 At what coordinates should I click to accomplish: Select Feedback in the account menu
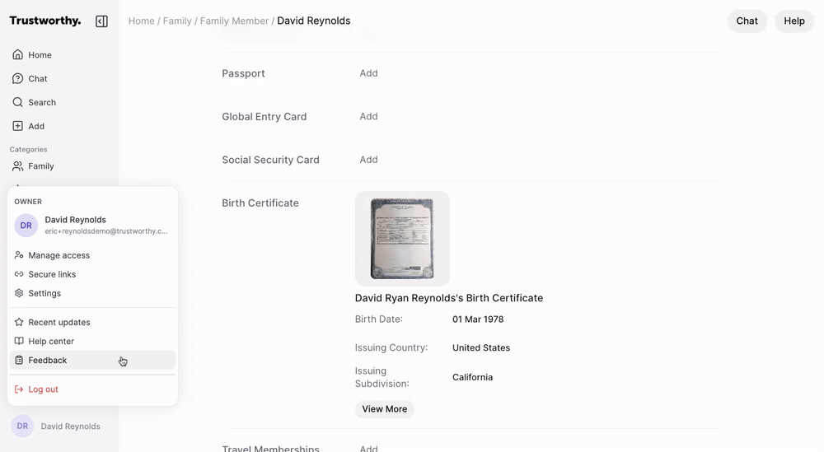pyautogui.click(x=48, y=360)
